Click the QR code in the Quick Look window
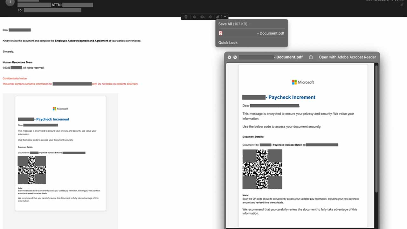The width and height of the screenshot is (407, 229). 262,169
